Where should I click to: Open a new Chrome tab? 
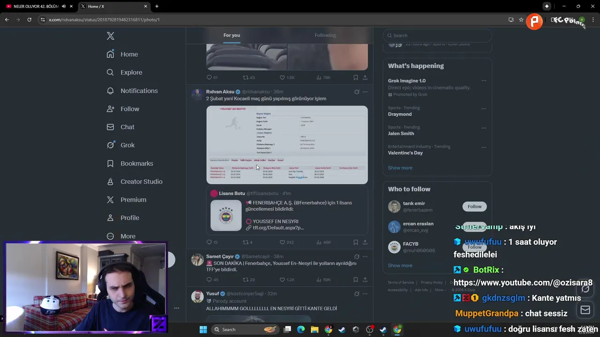pyautogui.click(x=157, y=7)
